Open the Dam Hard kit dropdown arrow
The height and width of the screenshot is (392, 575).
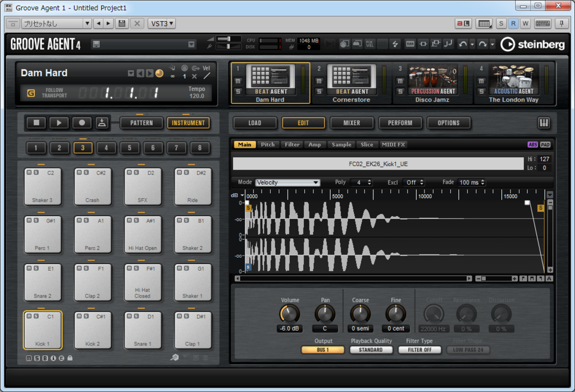[130, 74]
